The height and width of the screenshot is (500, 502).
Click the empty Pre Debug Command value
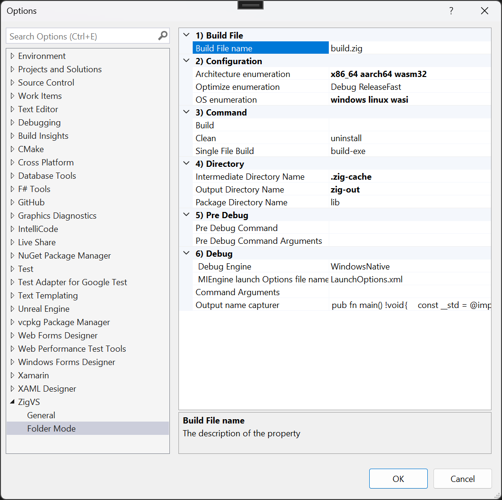(x=409, y=228)
